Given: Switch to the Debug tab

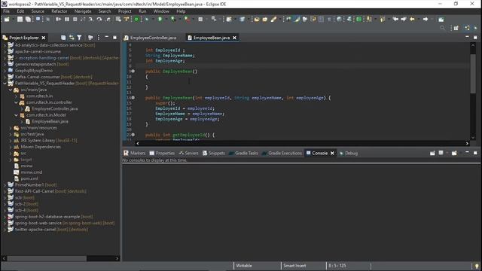Looking at the screenshot, I should click(348, 153).
